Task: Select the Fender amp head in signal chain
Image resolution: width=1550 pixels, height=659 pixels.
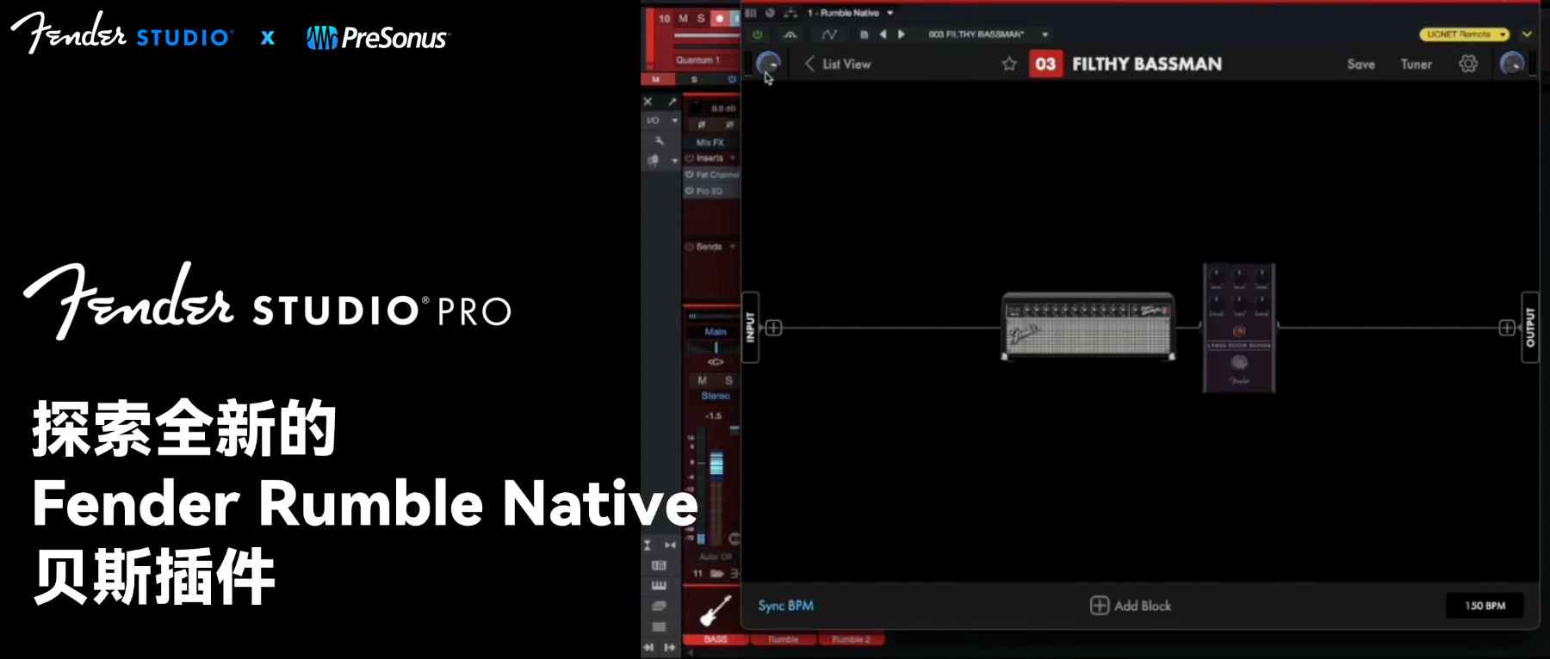Action: (1088, 327)
